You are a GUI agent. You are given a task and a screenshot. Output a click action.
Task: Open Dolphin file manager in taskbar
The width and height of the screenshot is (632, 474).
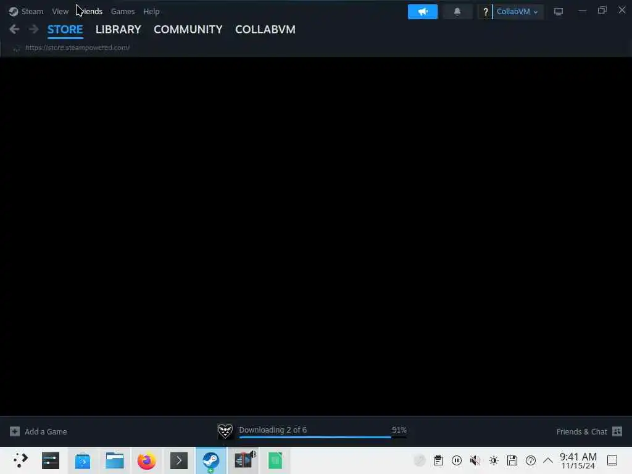[x=114, y=460]
